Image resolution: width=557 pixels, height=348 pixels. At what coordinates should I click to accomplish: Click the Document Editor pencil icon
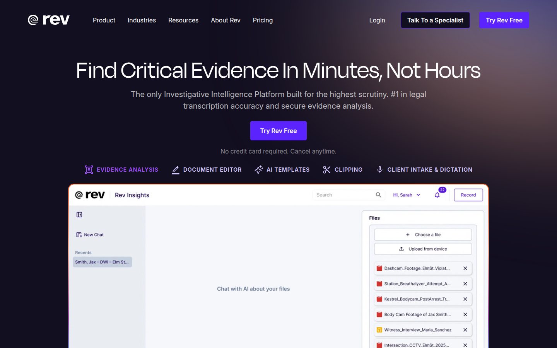[x=176, y=170]
